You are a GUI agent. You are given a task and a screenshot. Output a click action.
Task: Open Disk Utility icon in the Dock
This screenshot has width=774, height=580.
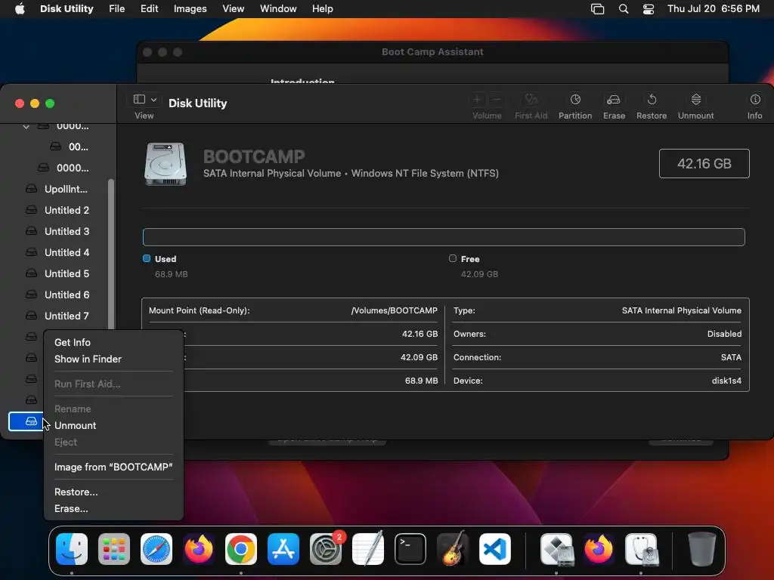(641, 549)
